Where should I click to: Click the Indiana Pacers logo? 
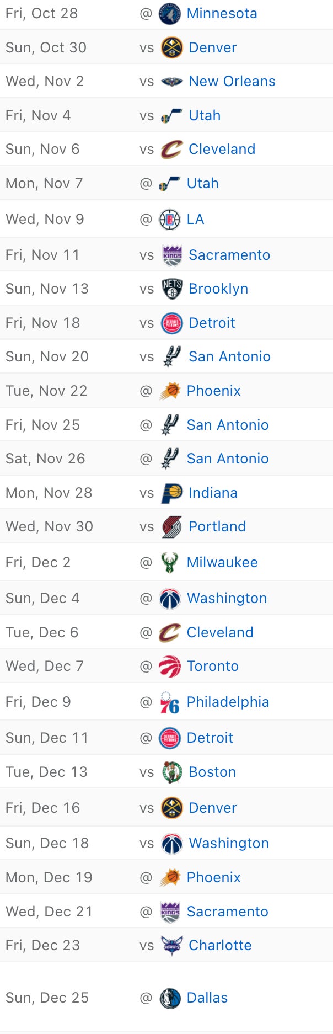[171, 493]
